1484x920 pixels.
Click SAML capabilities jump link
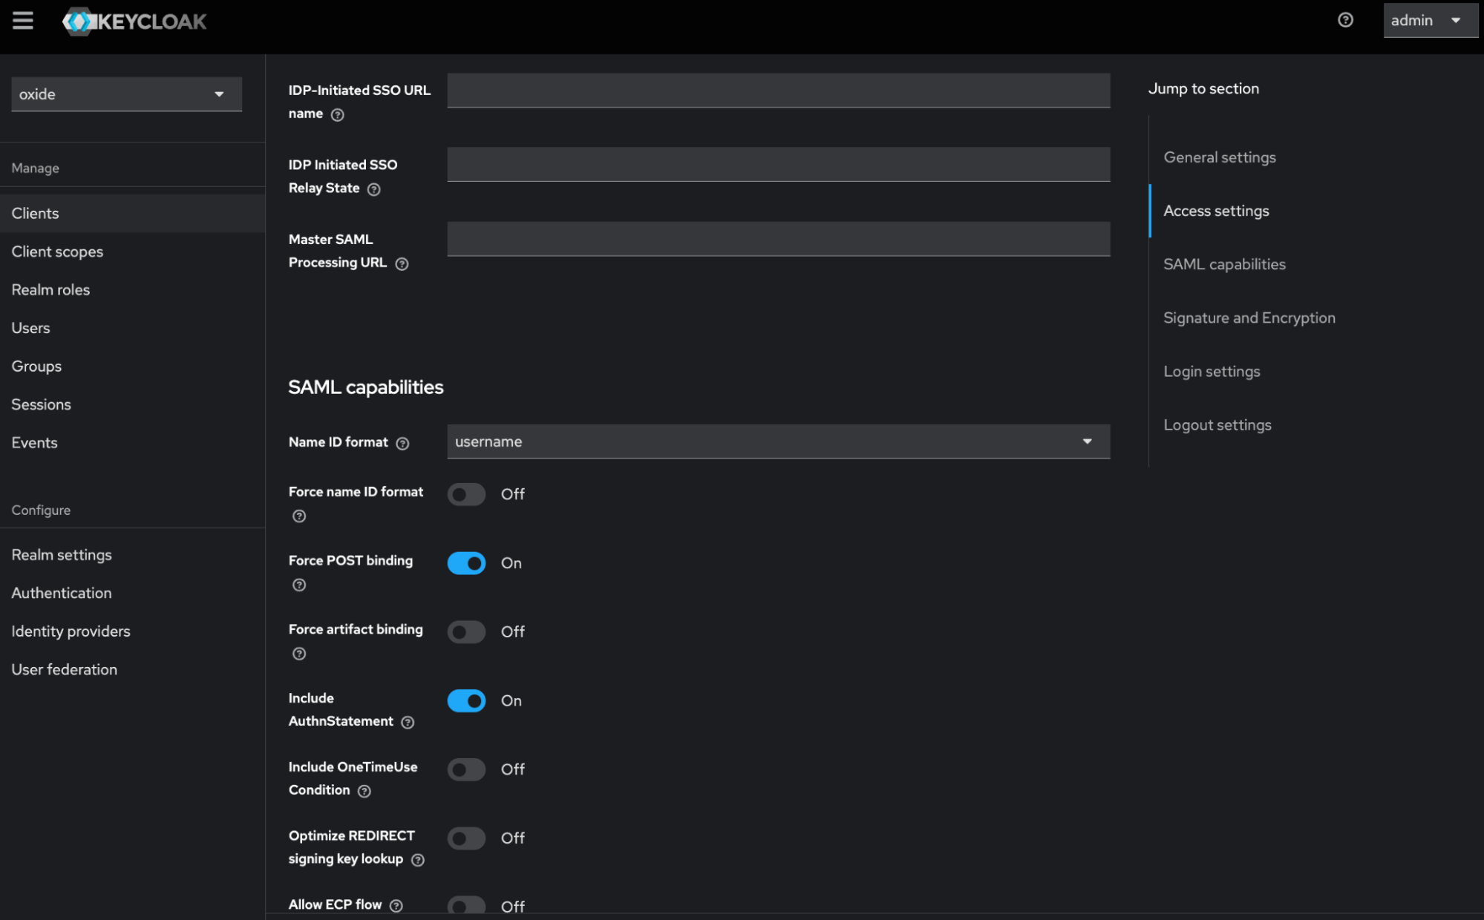pos(1223,264)
